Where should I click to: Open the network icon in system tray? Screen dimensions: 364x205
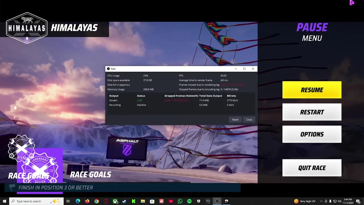tap(335, 201)
